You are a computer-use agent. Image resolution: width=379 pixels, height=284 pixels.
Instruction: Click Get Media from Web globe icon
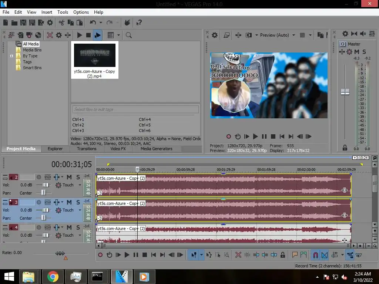[x=38, y=35]
